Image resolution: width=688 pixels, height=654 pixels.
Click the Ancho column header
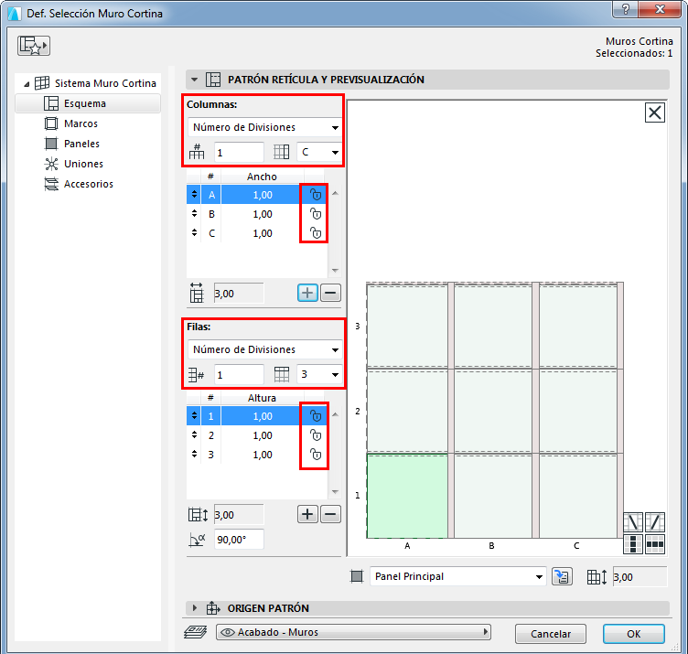coord(262,177)
